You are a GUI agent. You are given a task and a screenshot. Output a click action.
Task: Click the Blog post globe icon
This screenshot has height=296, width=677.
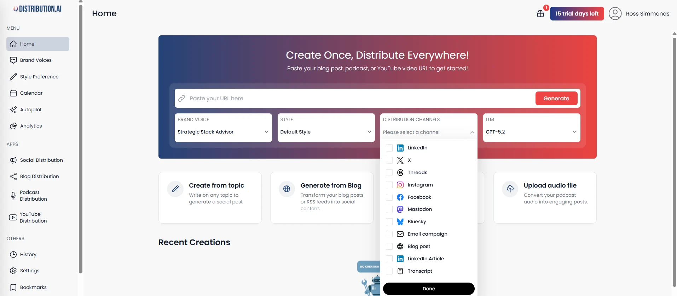400,247
